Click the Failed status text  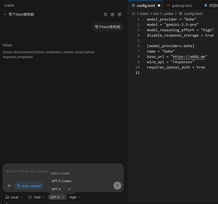tap(7, 45)
